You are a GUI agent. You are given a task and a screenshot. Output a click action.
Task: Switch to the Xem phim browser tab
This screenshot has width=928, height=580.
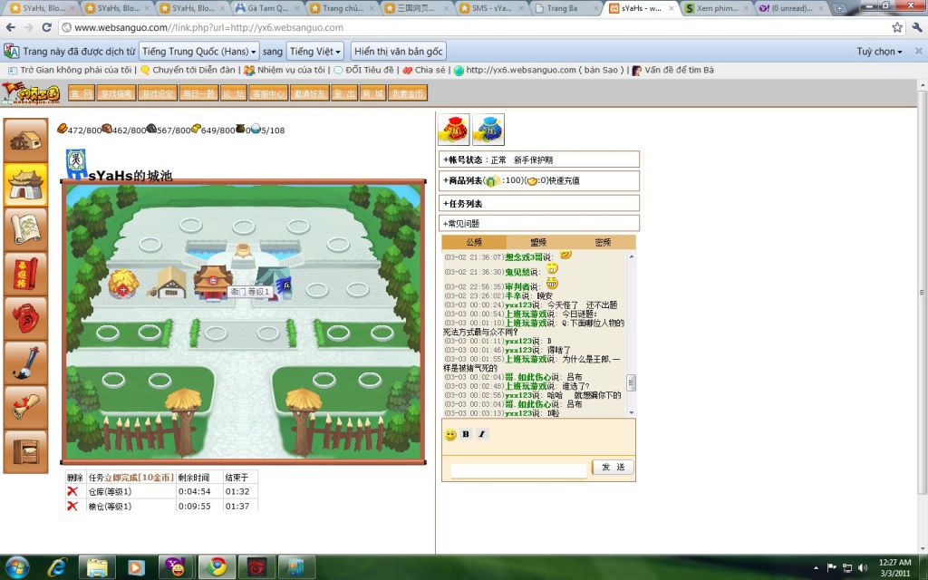click(x=716, y=8)
